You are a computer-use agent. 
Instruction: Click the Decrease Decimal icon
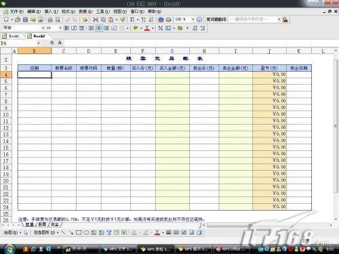[x=203, y=28]
